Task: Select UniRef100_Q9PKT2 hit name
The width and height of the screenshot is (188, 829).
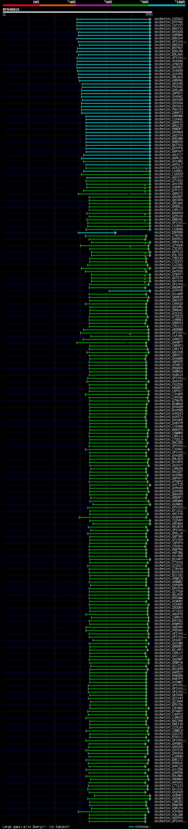Action: tap(169, 194)
